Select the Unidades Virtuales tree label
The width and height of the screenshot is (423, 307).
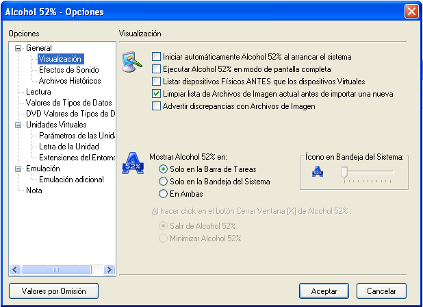tap(56, 125)
